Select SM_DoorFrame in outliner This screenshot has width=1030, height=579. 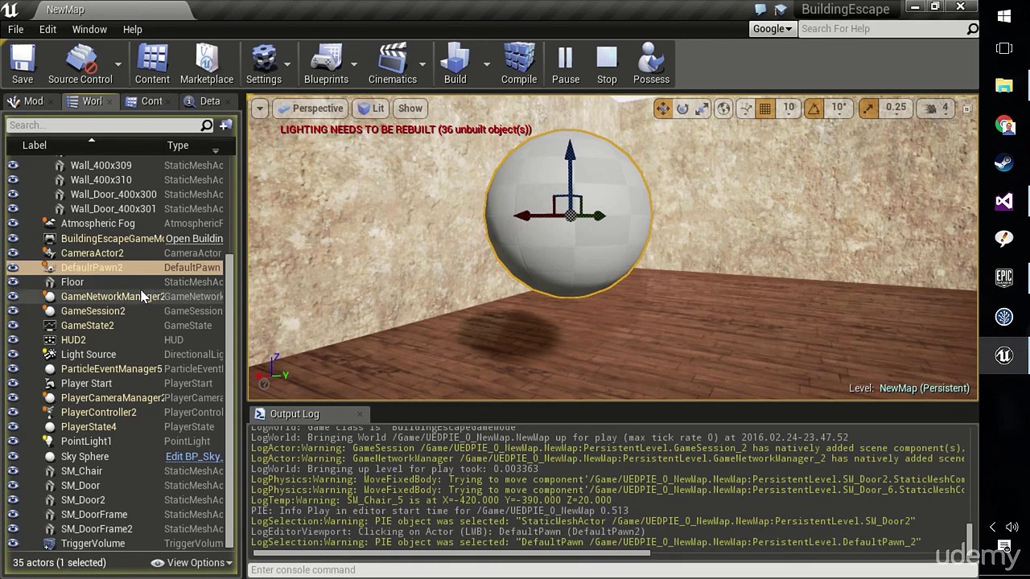pos(94,515)
